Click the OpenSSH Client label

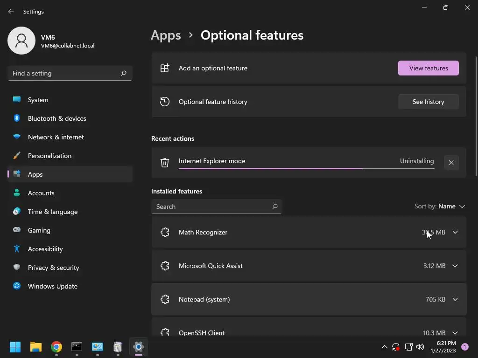tap(202, 333)
